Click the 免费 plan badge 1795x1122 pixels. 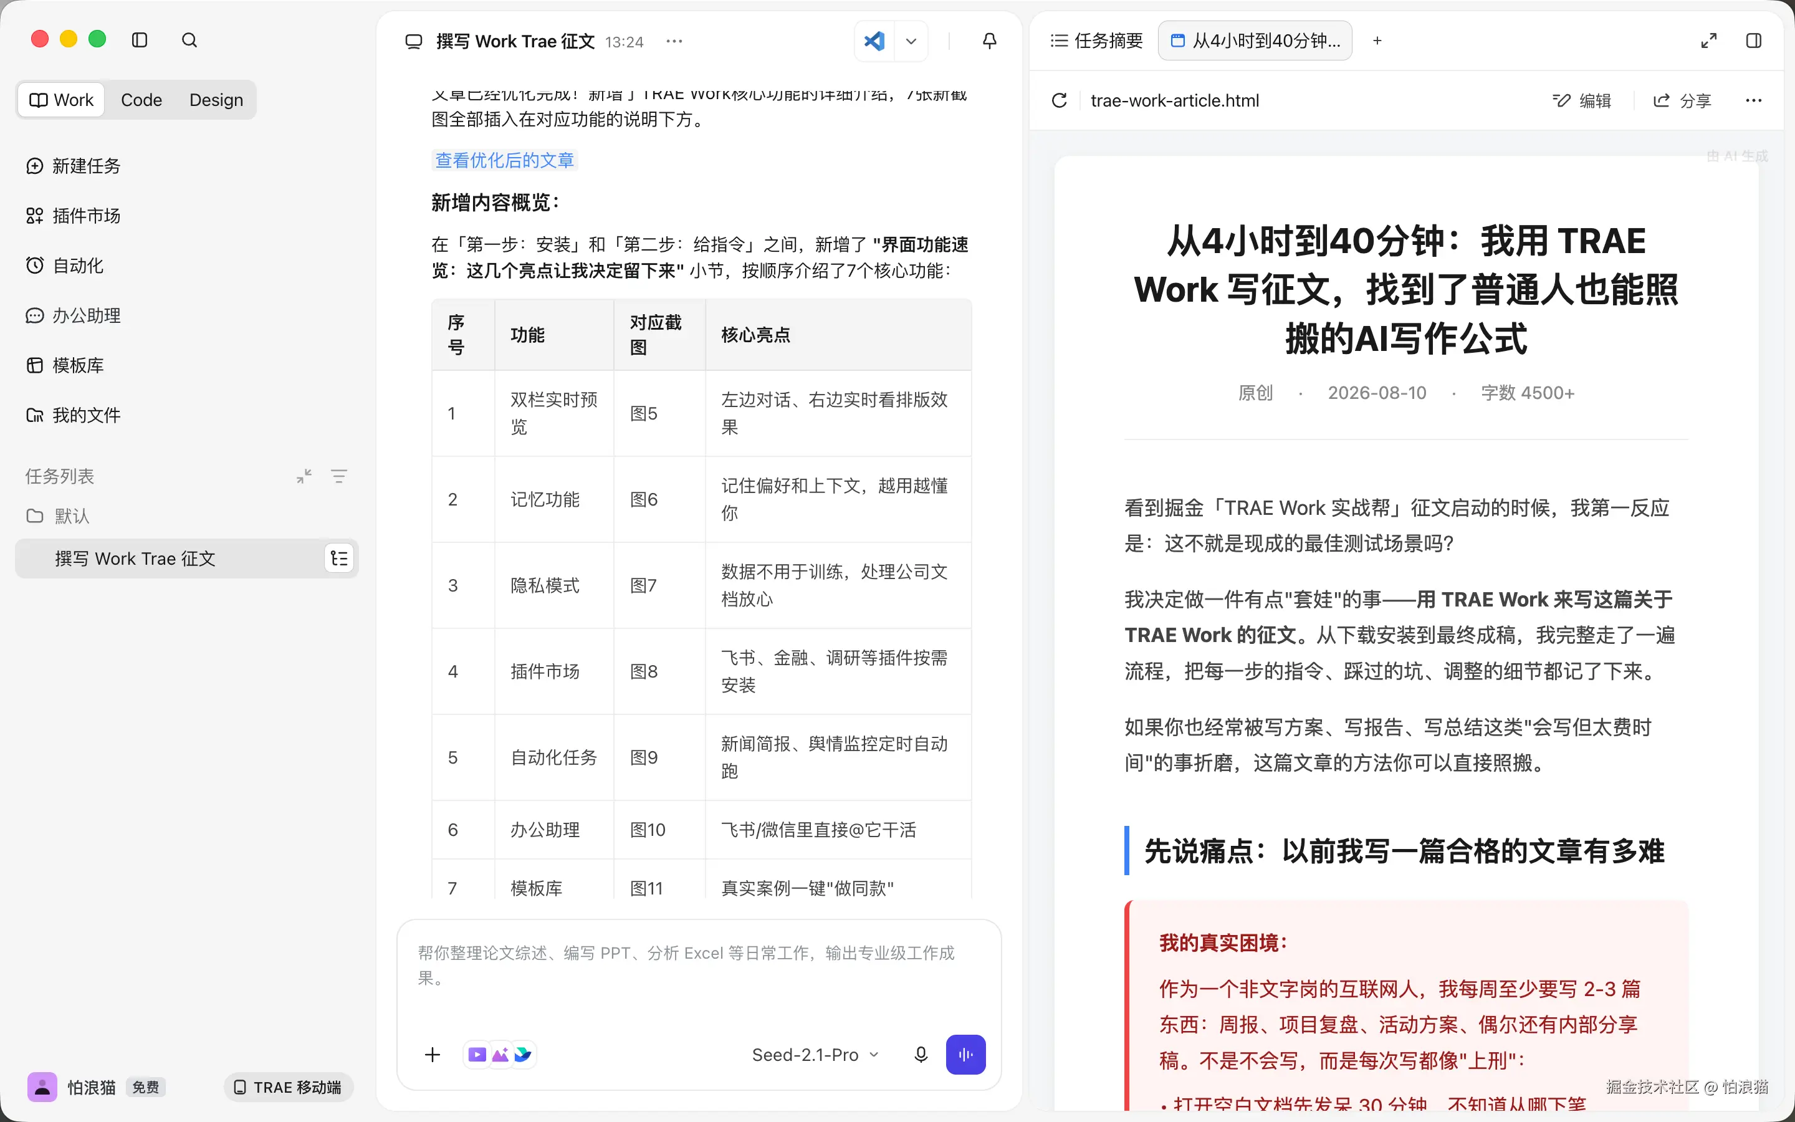(145, 1087)
